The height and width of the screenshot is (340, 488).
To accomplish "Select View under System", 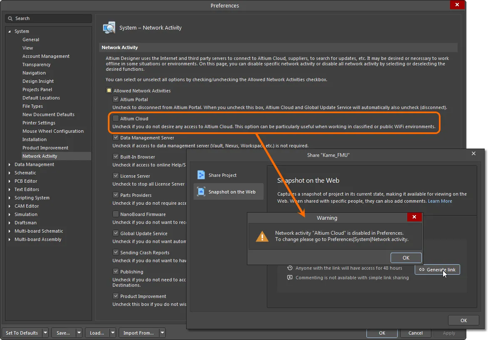I will point(28,48).
